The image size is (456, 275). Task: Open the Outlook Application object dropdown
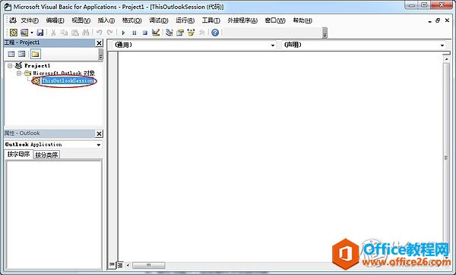(99, 145)
